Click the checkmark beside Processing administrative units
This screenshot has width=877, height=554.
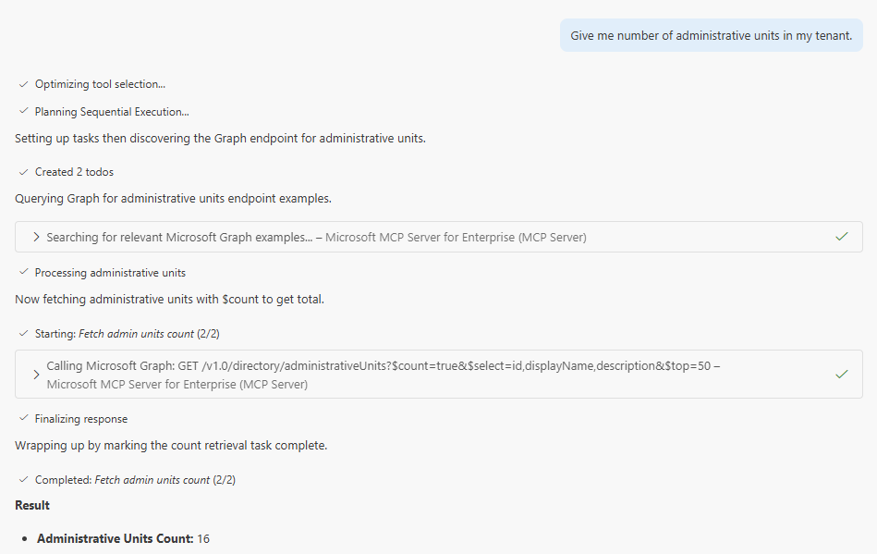pos(23,273)
